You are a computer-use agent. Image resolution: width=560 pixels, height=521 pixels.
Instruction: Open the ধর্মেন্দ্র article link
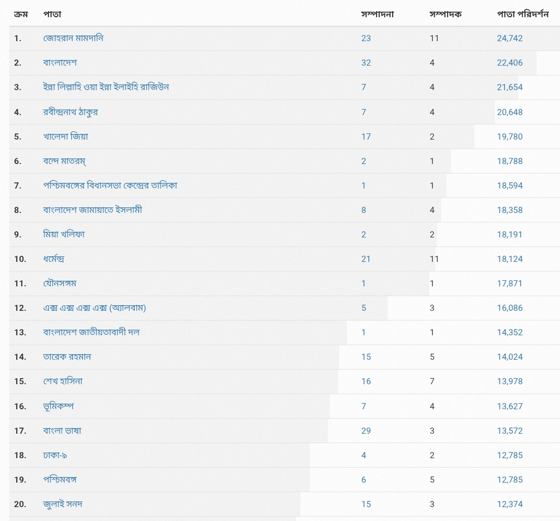tap(54, 259)
